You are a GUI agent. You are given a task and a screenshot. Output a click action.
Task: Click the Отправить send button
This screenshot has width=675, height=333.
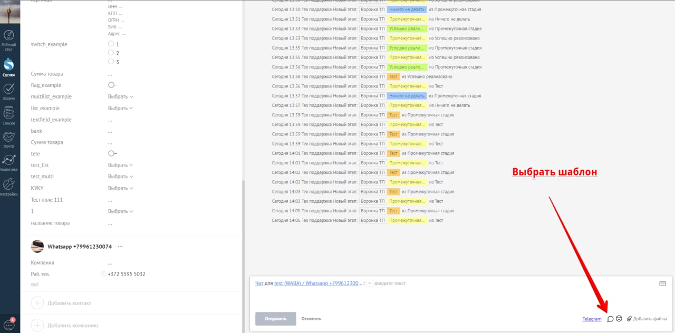[276, 319]
